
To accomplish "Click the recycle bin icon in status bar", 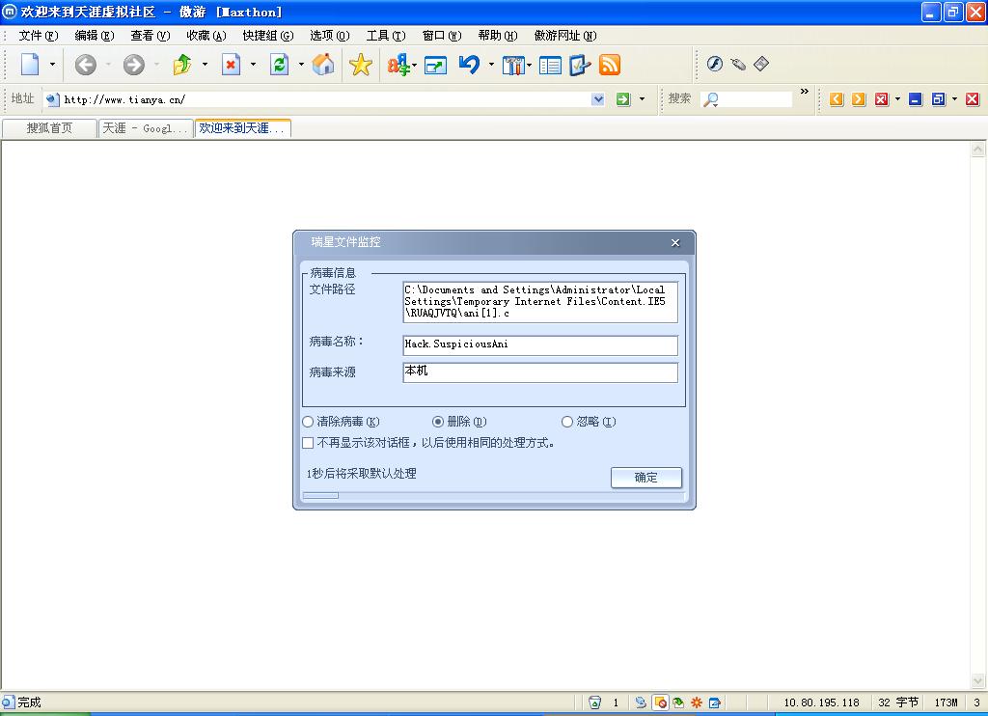I will (594, 702).
